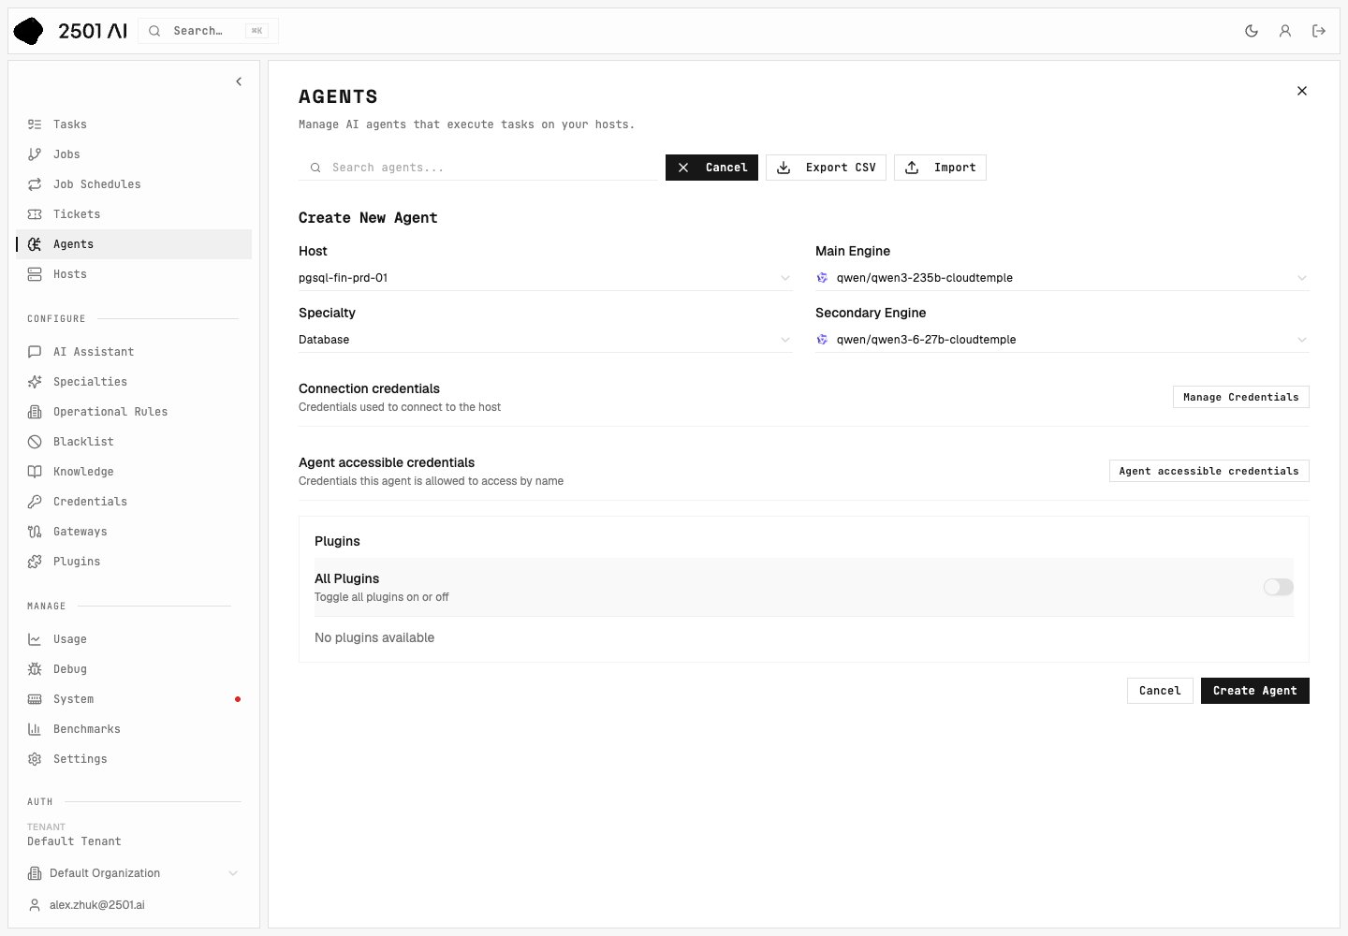This screenshot has width=1348, height=936.
Task: Click the alex.zhuk@2501.ai account entry
Action: coord(134,905)
